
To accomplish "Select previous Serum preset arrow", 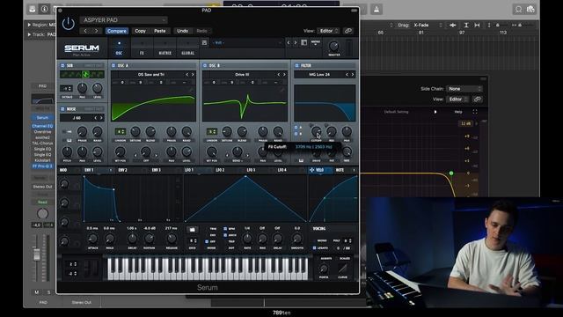I will point(289,43).
